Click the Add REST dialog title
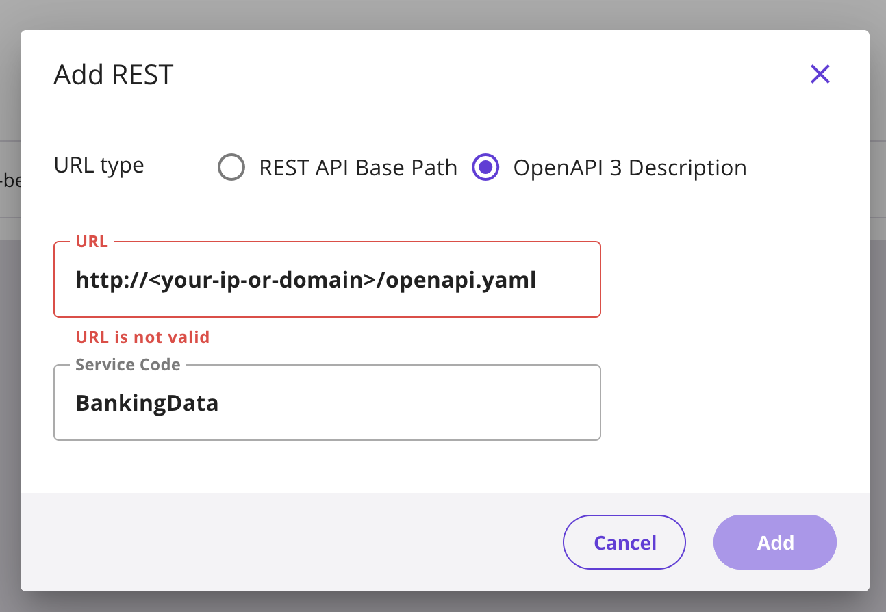The height and width of the screenshot is (612, 886). (113, 74)
